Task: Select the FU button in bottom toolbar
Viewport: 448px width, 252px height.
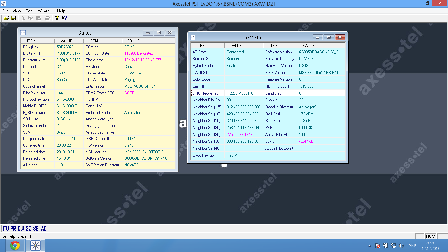Action: [x=6, y=228]
